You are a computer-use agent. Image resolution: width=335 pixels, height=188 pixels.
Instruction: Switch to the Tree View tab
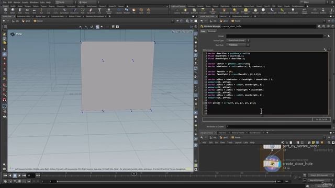pos(222,133)
